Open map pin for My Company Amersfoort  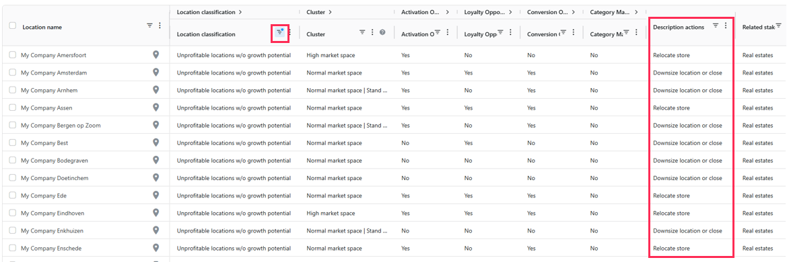coord(156,54)
